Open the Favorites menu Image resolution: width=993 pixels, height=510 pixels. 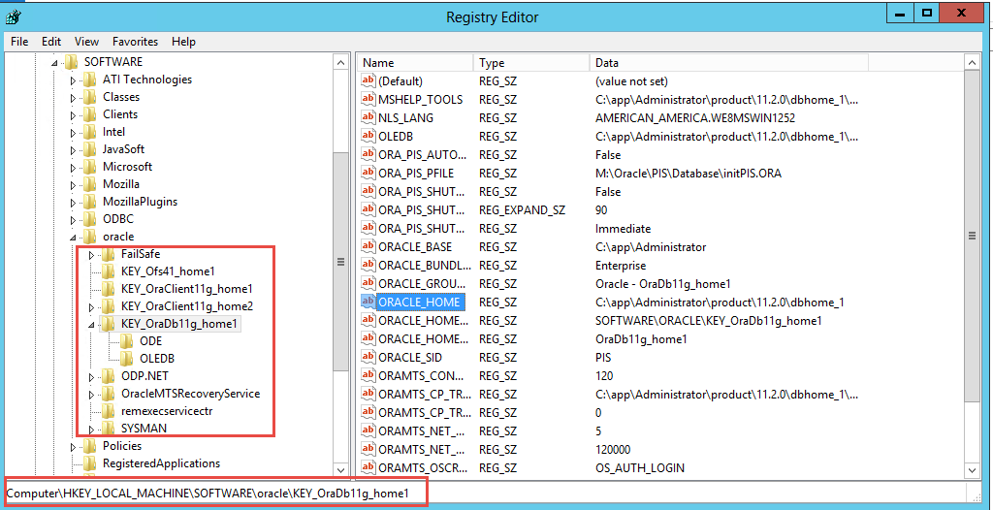coord(135,42)
